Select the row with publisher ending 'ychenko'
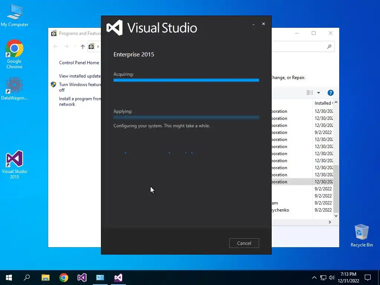This screenshot has width=380, height=285. click(x=302, y=210)
